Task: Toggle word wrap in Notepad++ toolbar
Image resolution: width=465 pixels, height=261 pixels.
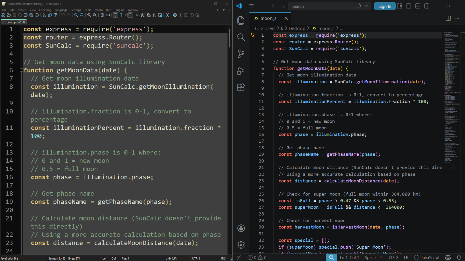Action: tap(115, 15)
